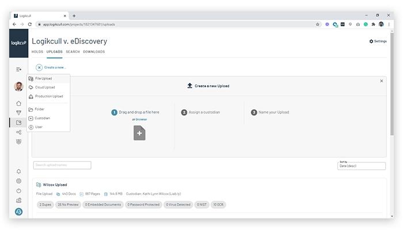Click the Create a new Upload heading
403x230 pixels.
click(212, 86)
